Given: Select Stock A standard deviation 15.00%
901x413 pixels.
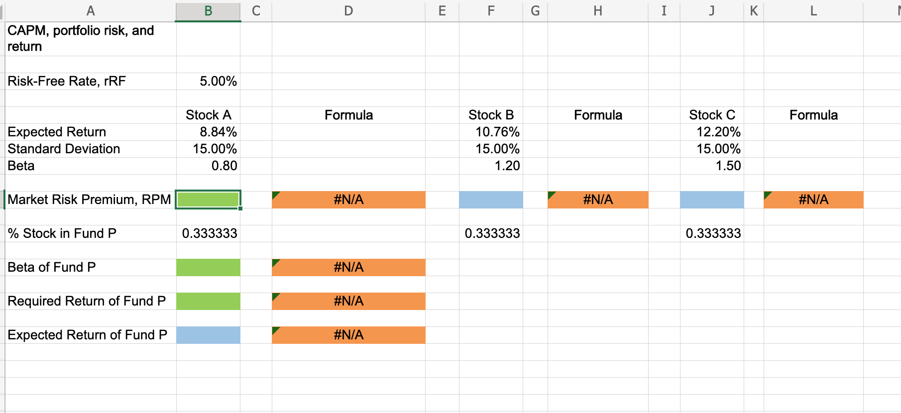Looking at the screenshot, I should click(x=208, y=149).
